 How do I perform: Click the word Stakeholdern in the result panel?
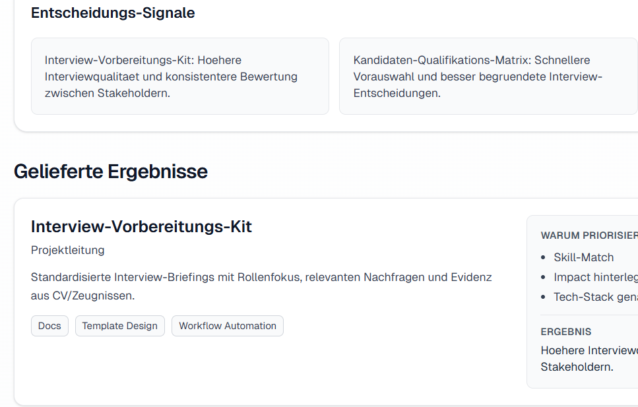[577, 367]
